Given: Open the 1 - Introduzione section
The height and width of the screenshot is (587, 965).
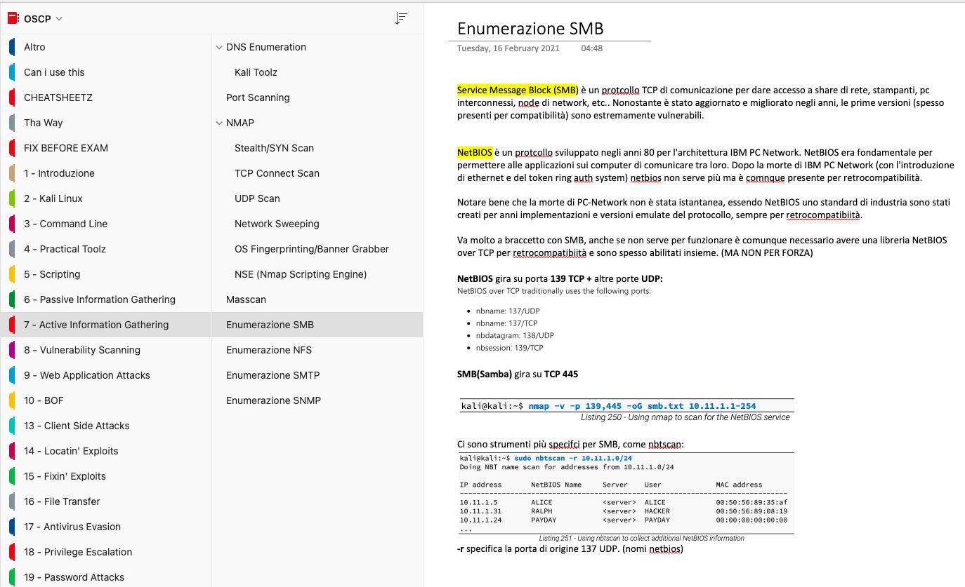Looking at the screenshot, I should (x=106, y=173).
